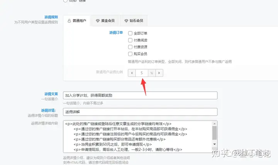Click the 返佣订单 label
This screenshot has width=278, height=165.
(116, 32)
